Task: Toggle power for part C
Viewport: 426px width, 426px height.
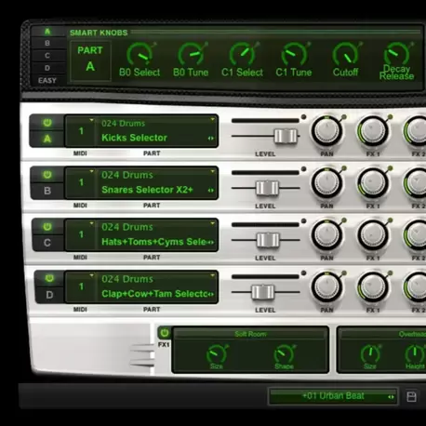Action: tap(47, 227)
